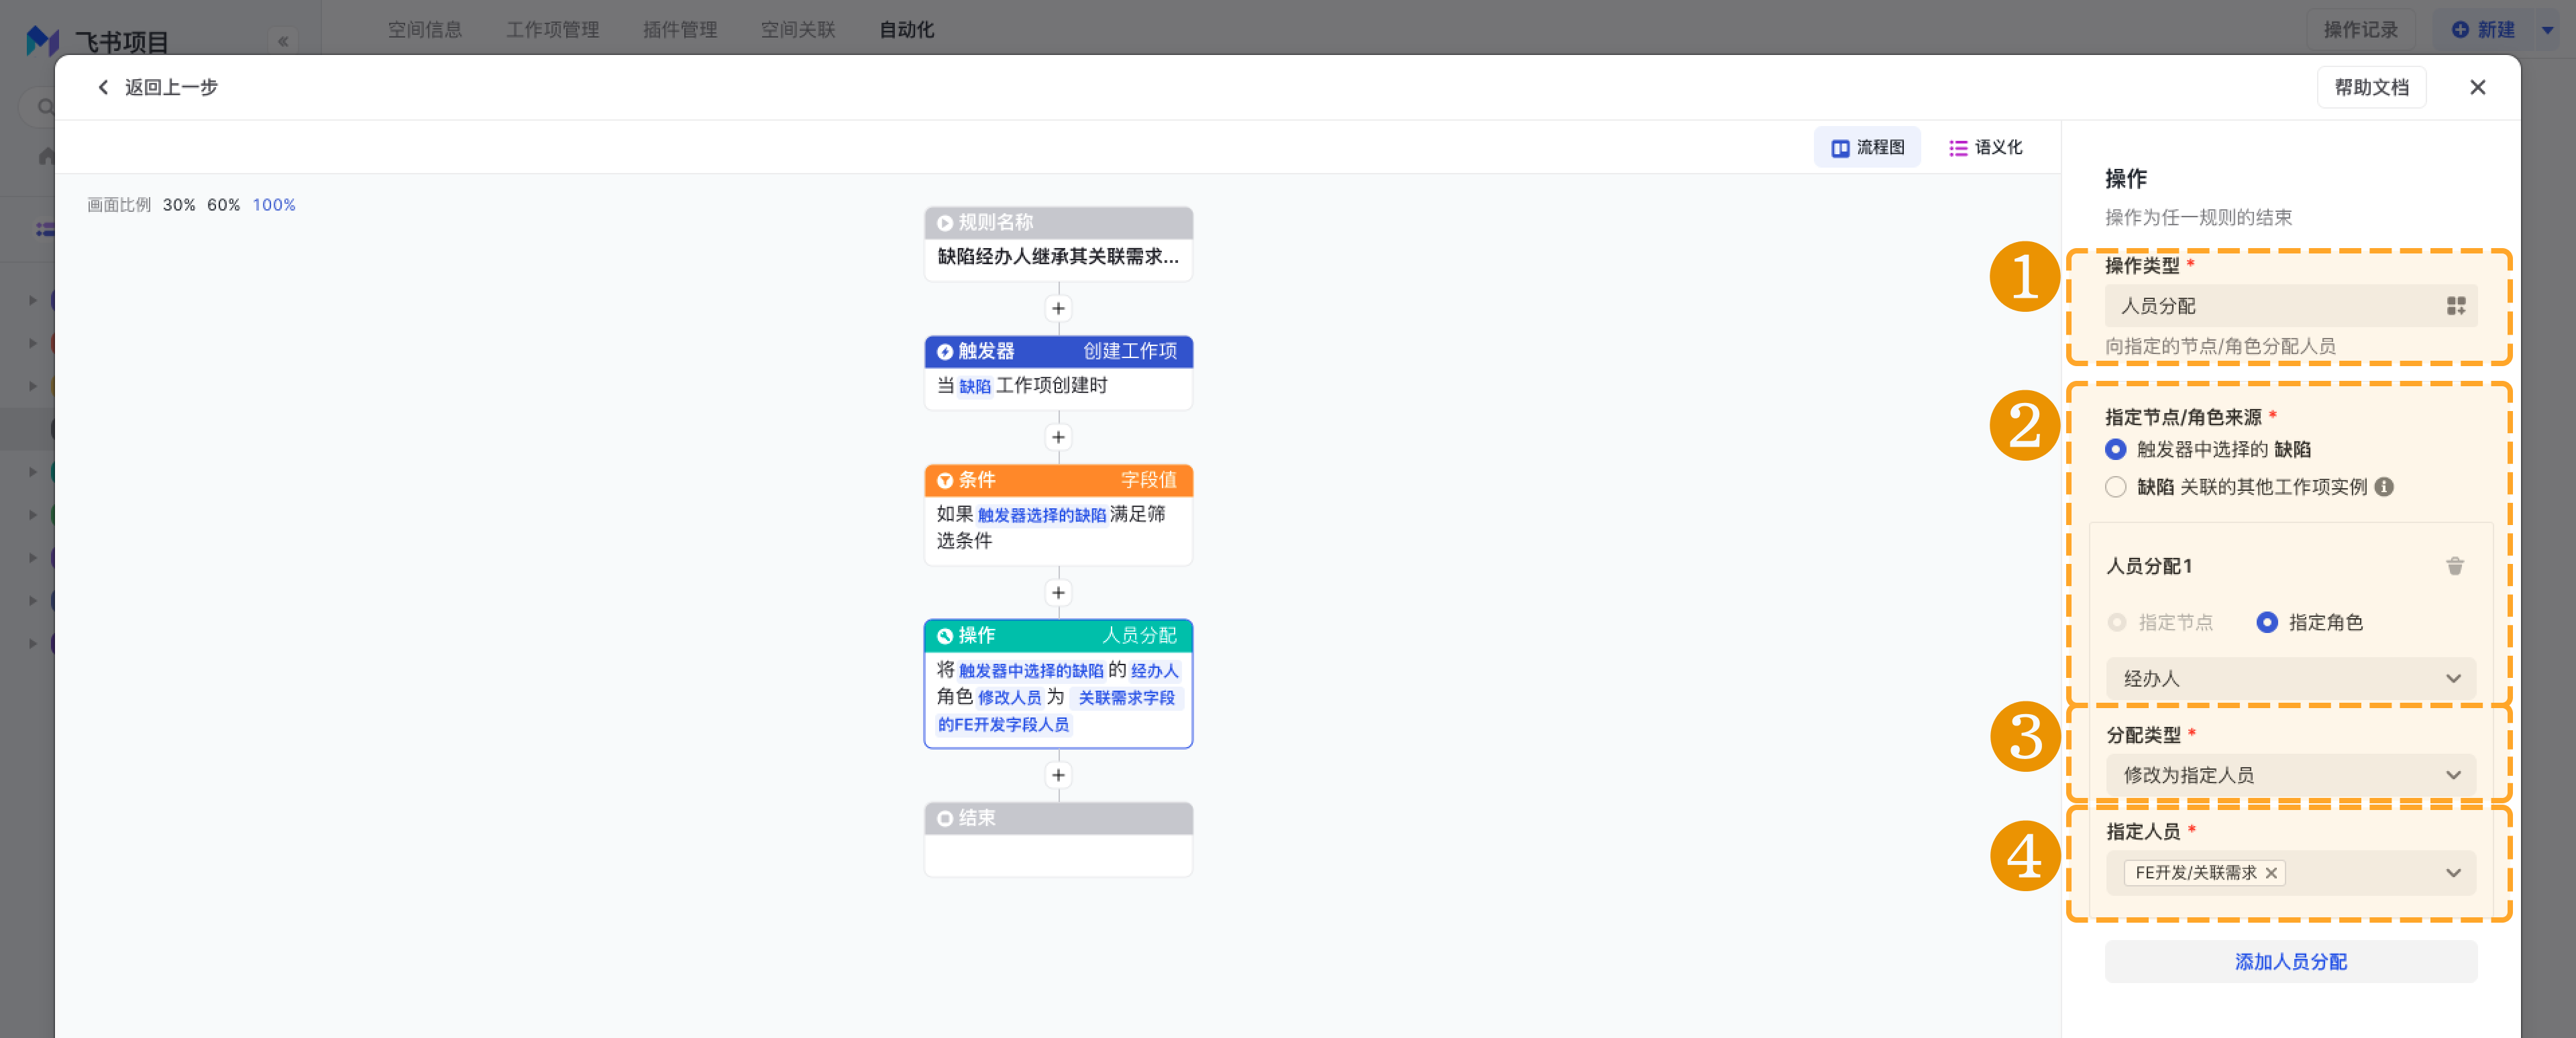Click 添加人员分配 button
This screenshot has height=1038, width=2576.
point(2290,961)
